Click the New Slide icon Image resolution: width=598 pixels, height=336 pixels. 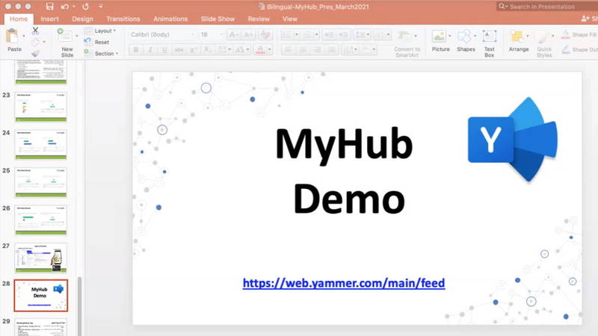point(66,39)
